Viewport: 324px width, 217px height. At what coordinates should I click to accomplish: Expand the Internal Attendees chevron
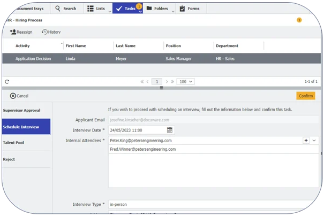(314, 141)
